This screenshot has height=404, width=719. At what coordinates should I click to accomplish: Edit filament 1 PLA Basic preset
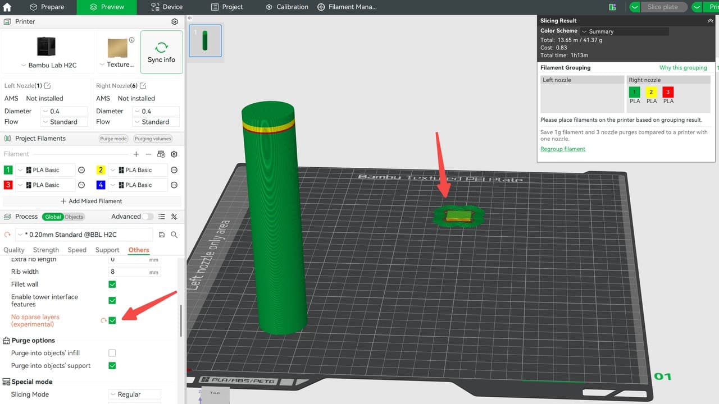(x=81, y=170)
